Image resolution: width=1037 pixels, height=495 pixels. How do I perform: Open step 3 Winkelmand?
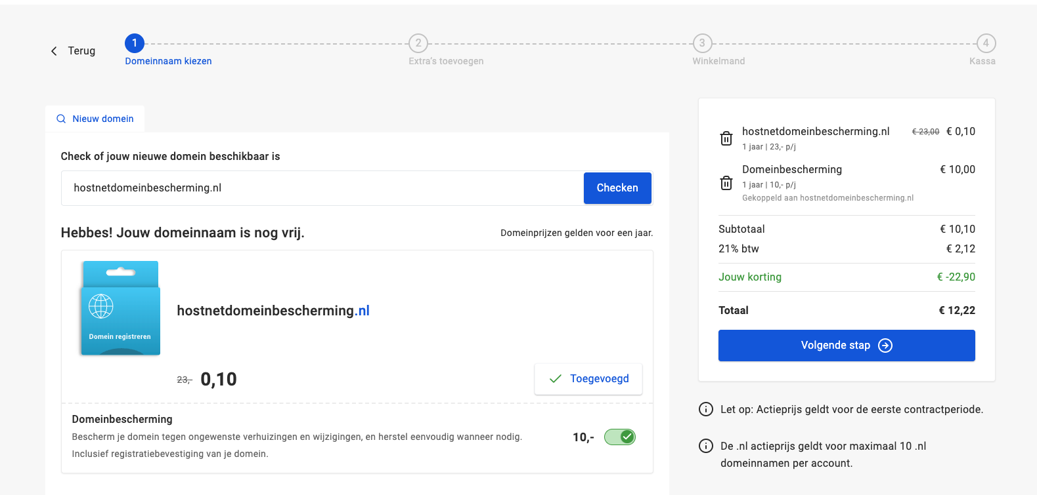702,43
